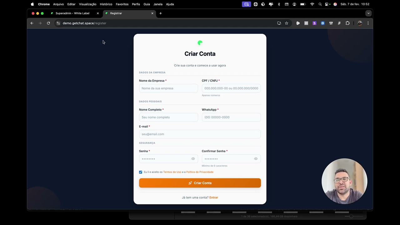Show password in Confirmar Senha field
This screenshot has height=225, width=400.
click(x=256, y=159)
